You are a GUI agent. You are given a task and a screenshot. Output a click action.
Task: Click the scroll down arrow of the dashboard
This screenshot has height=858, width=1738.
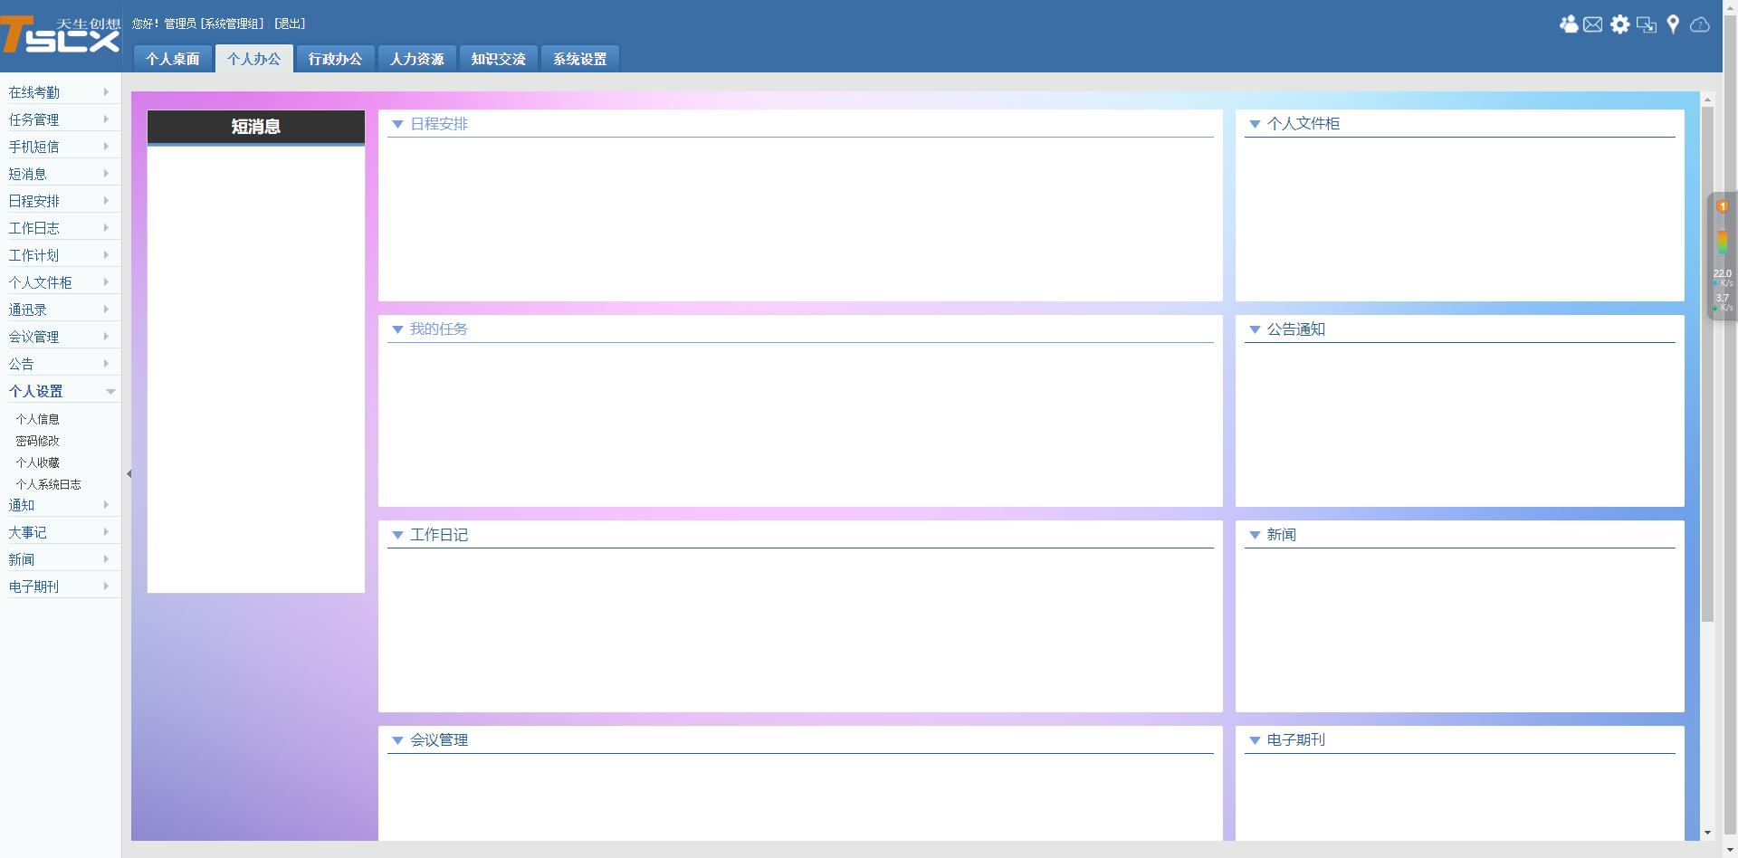coord(1707,833)
